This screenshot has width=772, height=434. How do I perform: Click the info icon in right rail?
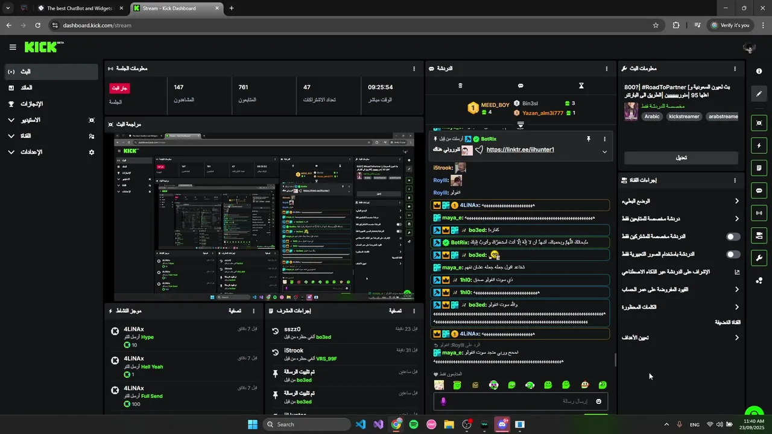(x=759, y=71)
